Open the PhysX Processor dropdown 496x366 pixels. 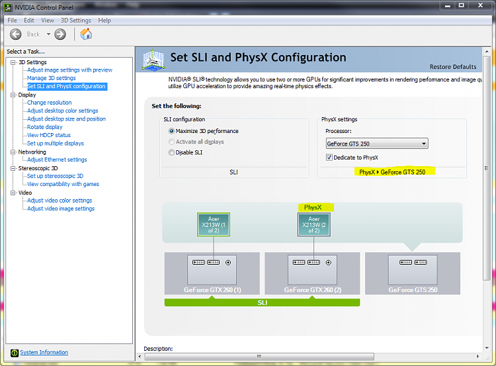pos(377,144)
